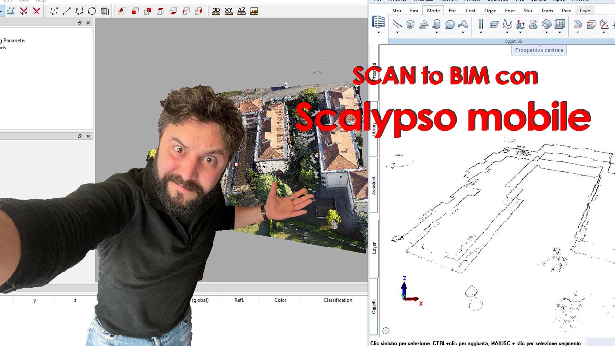Image resolution: width=615 pixels, height=346 pixels.
Task: Select the scattered points tool
Action: [54, 11]
